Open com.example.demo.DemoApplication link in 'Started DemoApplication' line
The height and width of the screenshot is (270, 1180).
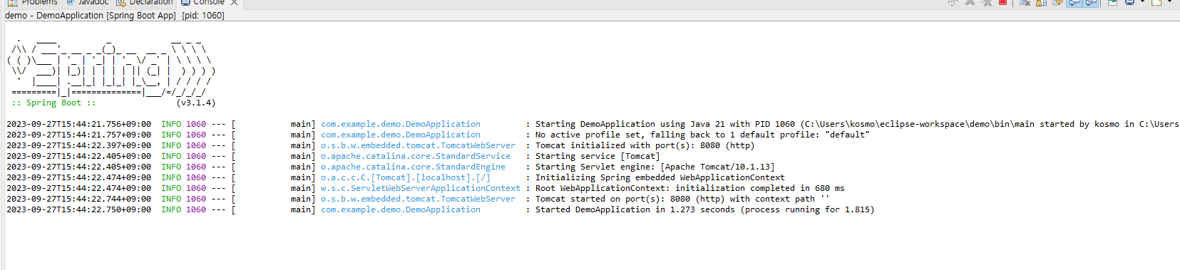click(x=401, y=209)
